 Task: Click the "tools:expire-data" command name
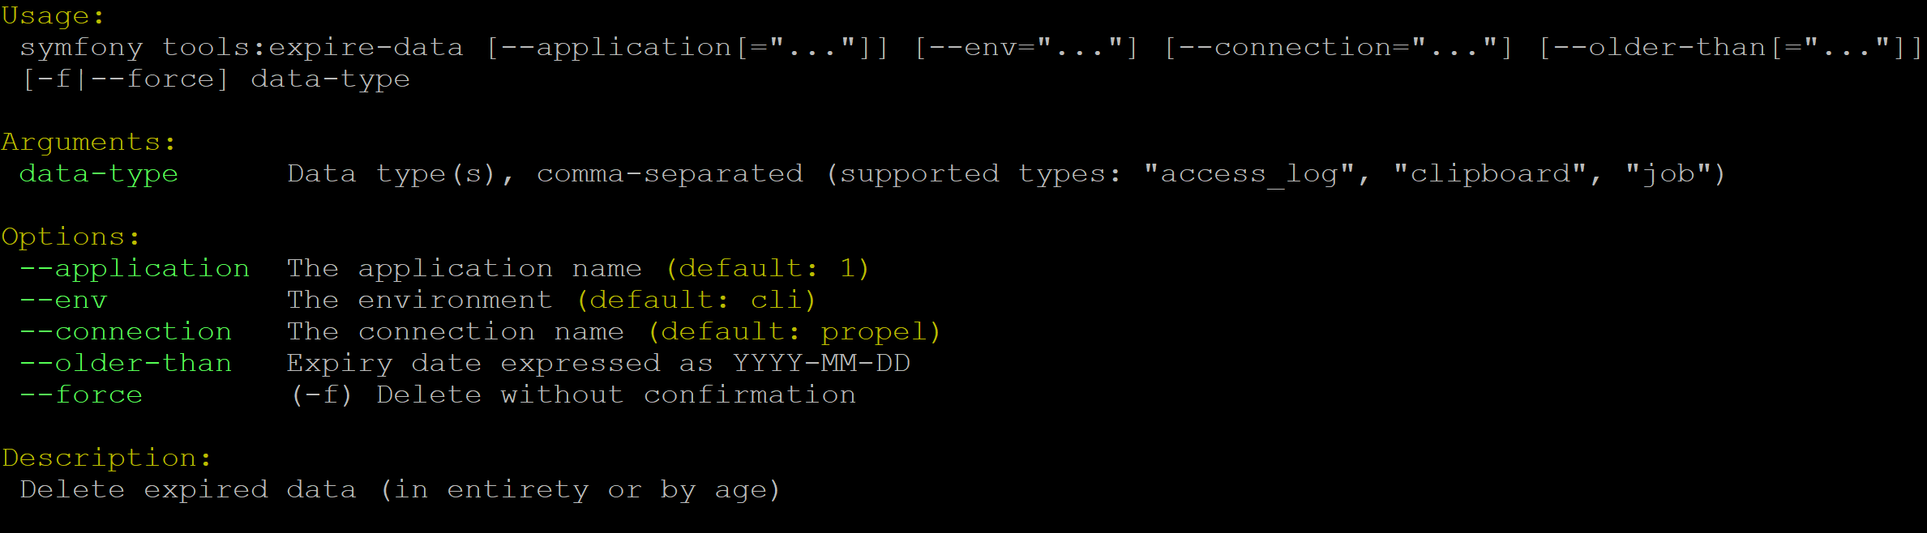pyautogui.click(x=312, y=48)
